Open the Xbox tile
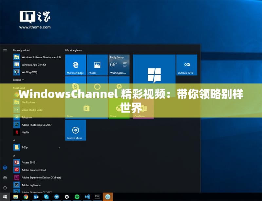The width and height of the screenshot is (262, 201). pyautogui.click(x=119, y=108)
